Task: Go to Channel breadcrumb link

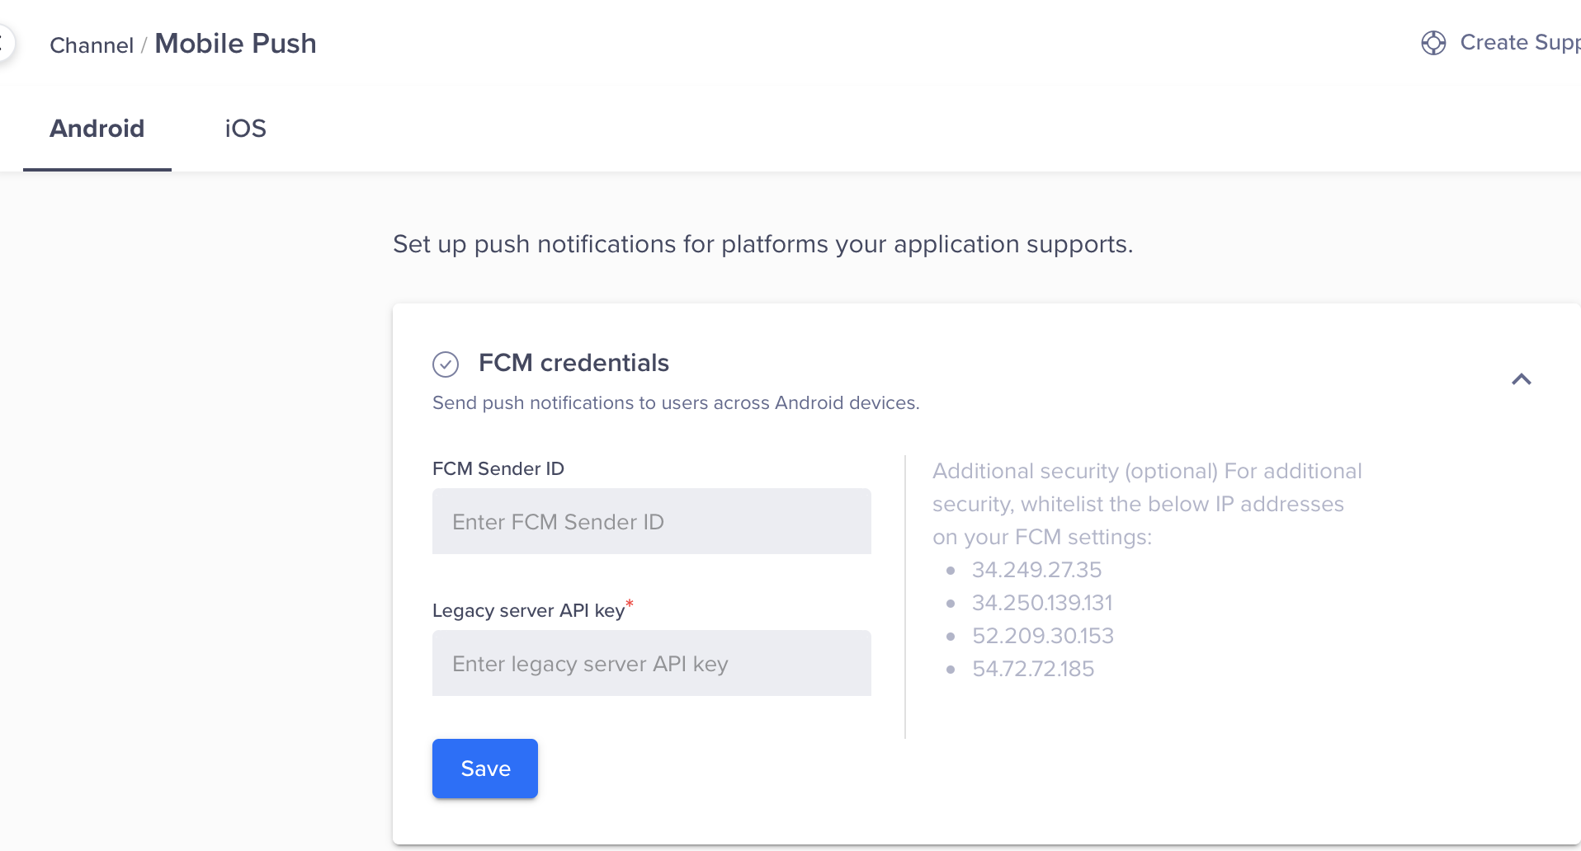Action: pos(91,45)
